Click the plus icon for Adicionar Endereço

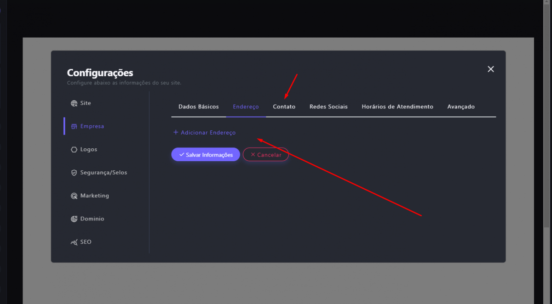[x=175, y=132]
